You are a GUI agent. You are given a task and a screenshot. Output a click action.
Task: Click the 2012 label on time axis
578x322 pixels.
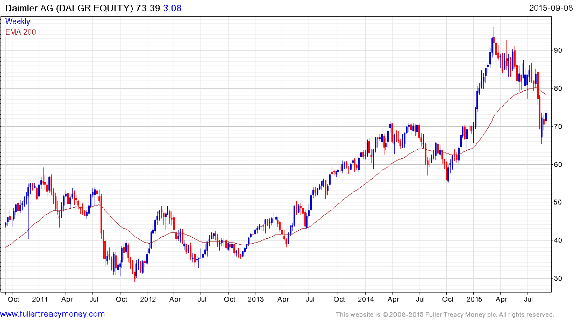(148, 299)
